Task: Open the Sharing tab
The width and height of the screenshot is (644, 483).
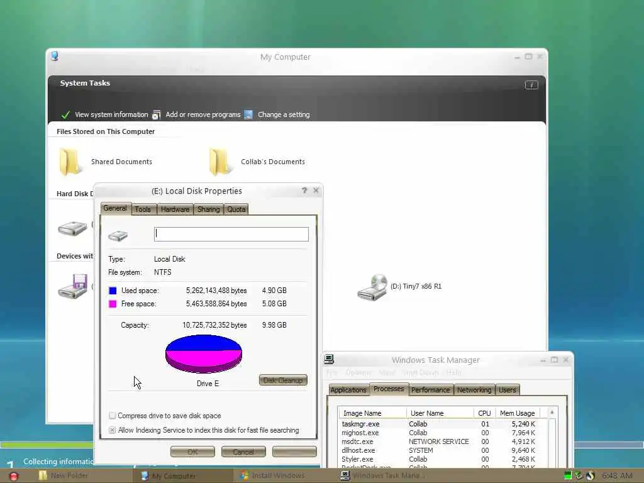Action: point(208,209)
